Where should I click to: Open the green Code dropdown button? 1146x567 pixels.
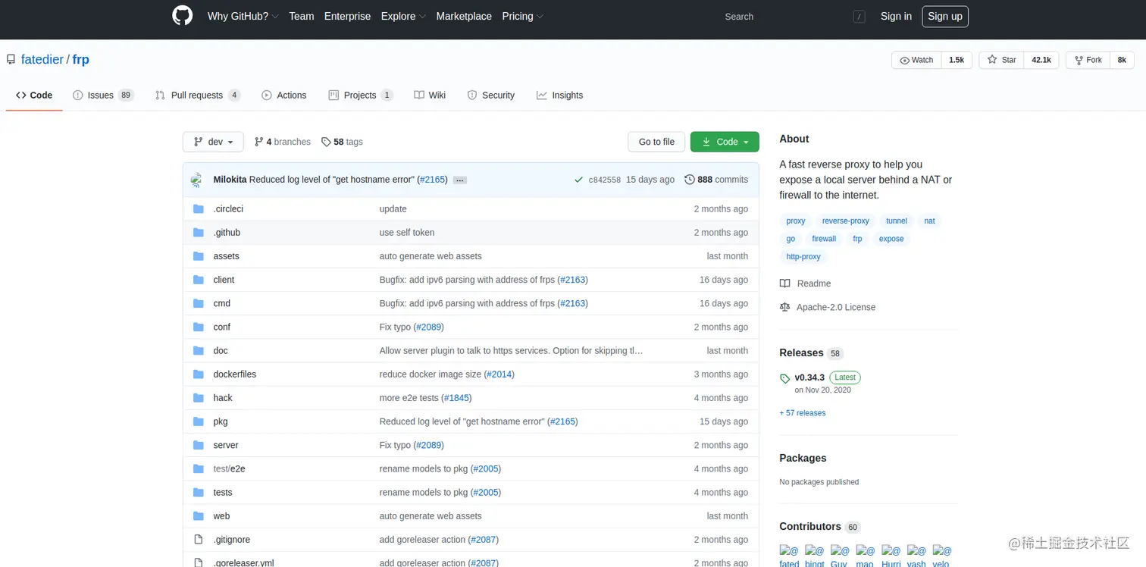point(725,142)
